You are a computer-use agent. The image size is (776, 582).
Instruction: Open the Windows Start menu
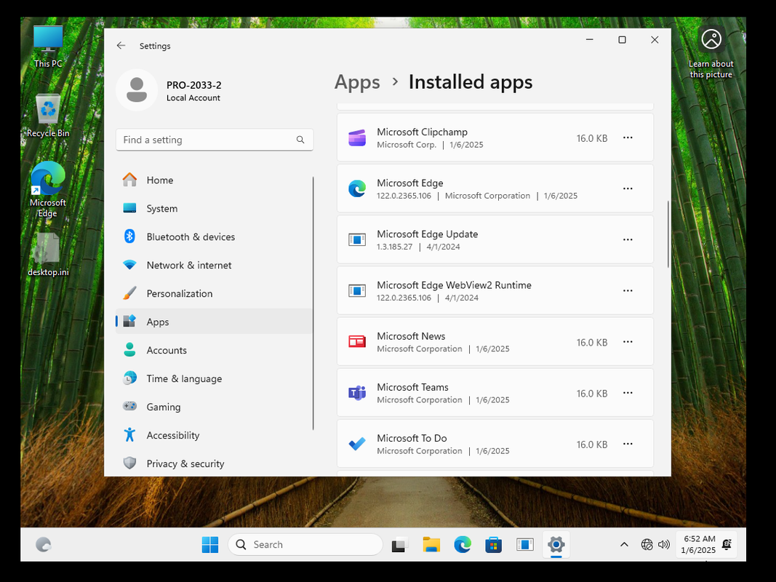(210, 544)
